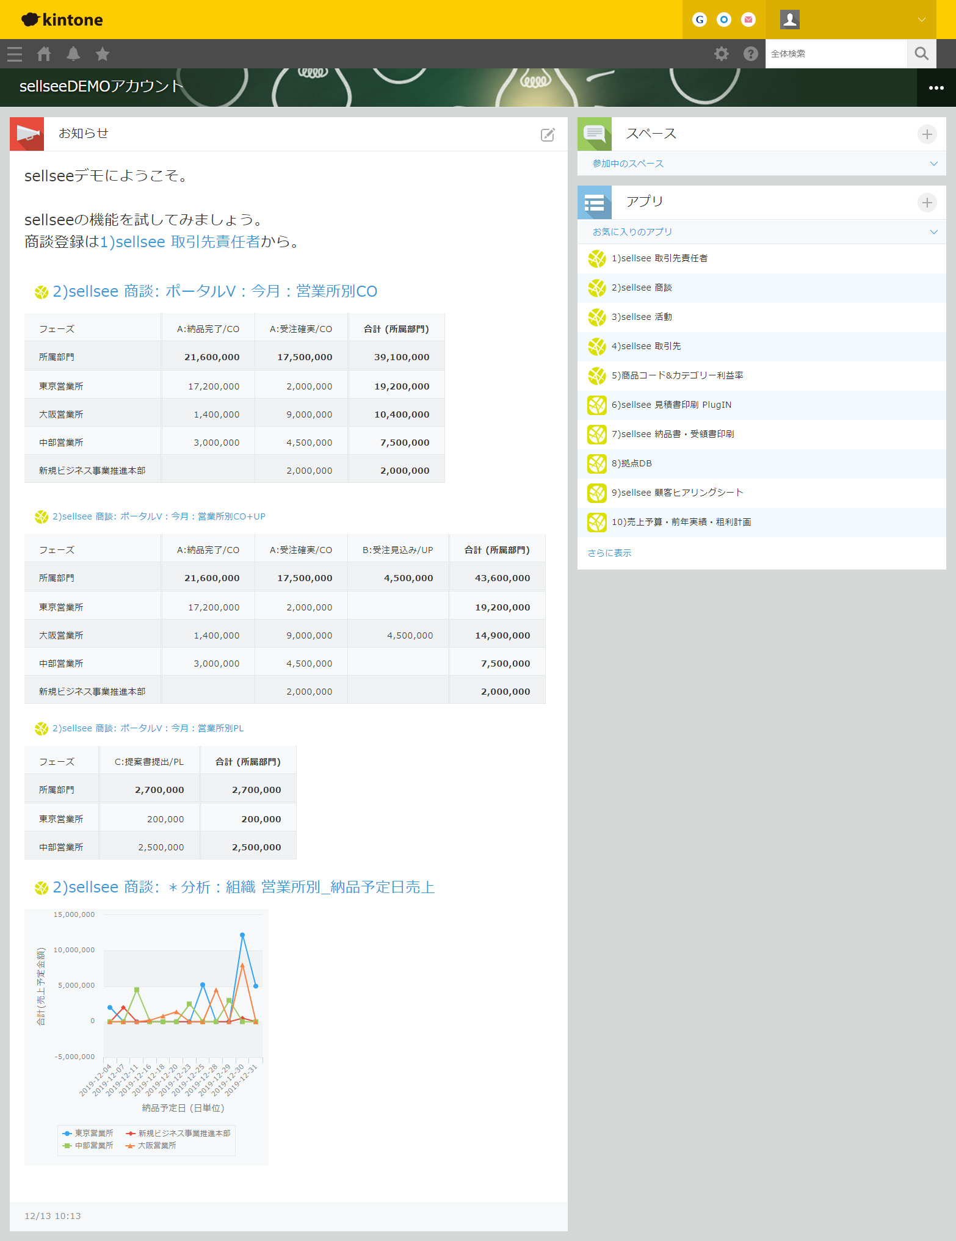Open app 1)sellsee 取引先責任者
This screenshot has width=956, height=1241.
tap(762, 259)
